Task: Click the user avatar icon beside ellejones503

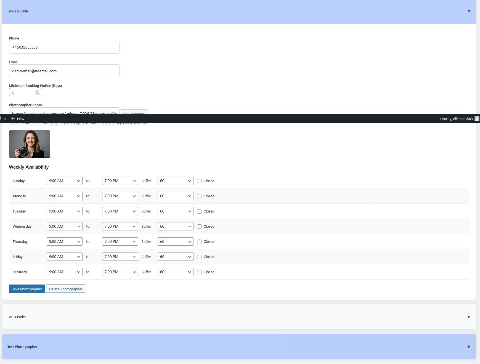Action: point(477,119)
